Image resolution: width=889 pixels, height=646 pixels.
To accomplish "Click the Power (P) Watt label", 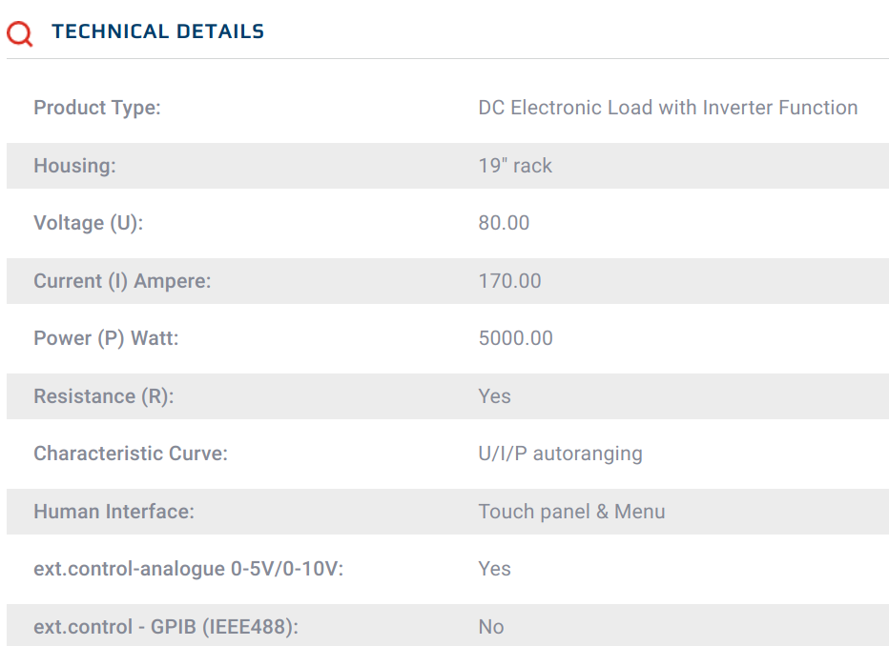I will (106, 338).
